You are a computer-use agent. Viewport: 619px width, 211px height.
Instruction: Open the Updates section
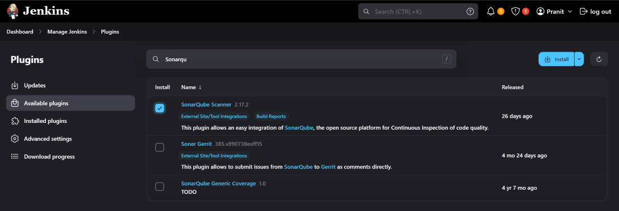coord(70,85)
